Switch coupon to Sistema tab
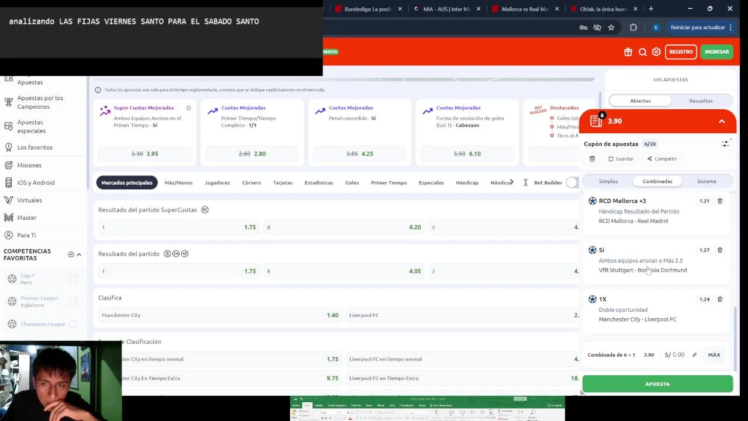Screen dimensions: 748x421 (x=707, y=181)
